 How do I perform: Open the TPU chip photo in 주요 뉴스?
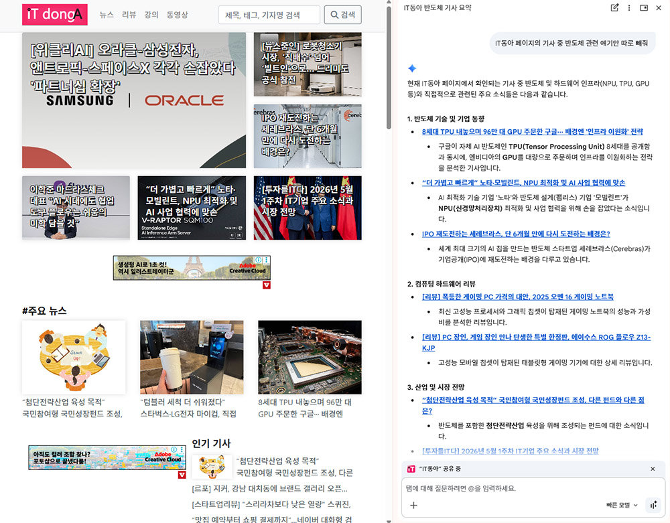(310, 358)
